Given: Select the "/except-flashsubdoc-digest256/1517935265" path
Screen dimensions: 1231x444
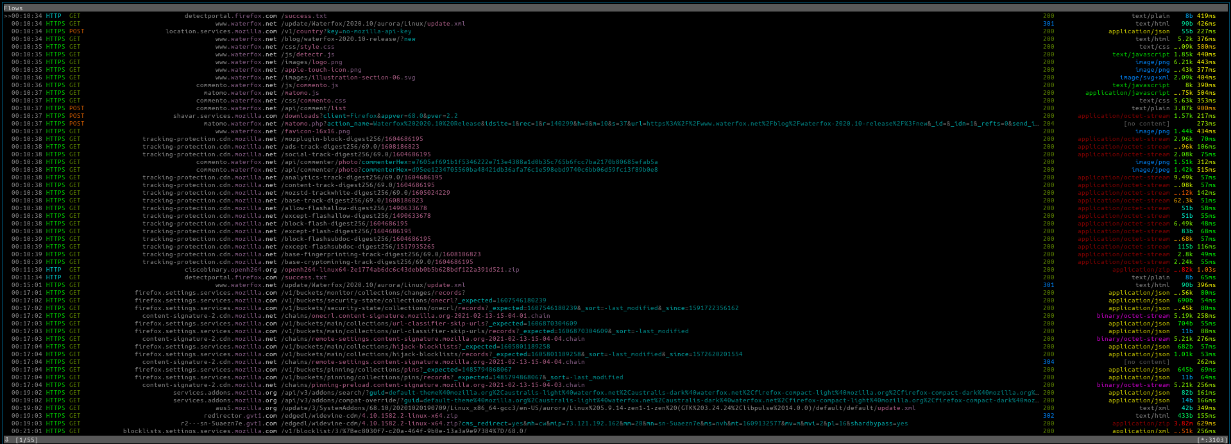Looking at the screenshot, I should [x=358, y=247].
